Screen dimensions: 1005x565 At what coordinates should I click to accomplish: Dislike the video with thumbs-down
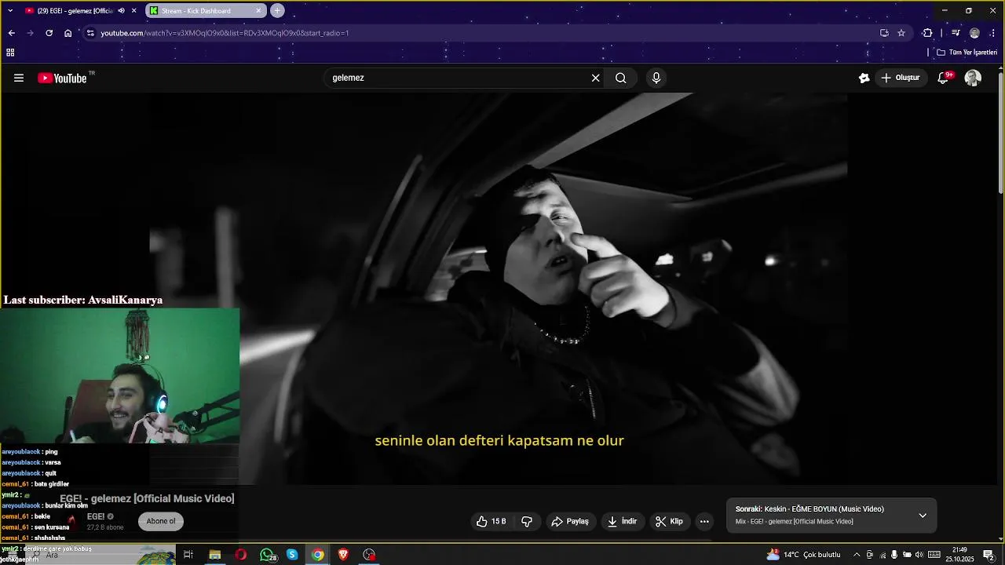(x=527, y=521)
